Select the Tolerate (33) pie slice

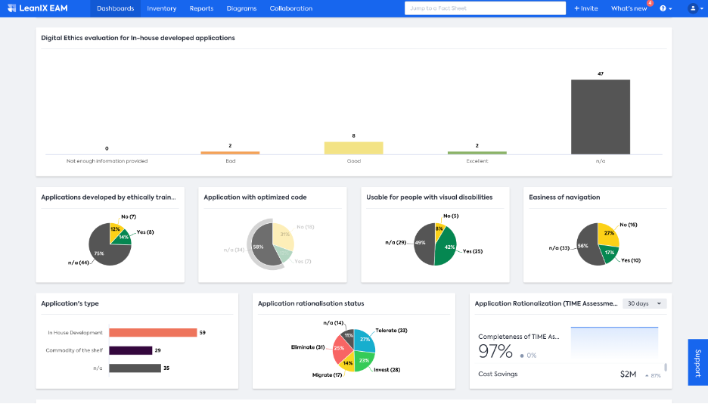pos(365,340)
